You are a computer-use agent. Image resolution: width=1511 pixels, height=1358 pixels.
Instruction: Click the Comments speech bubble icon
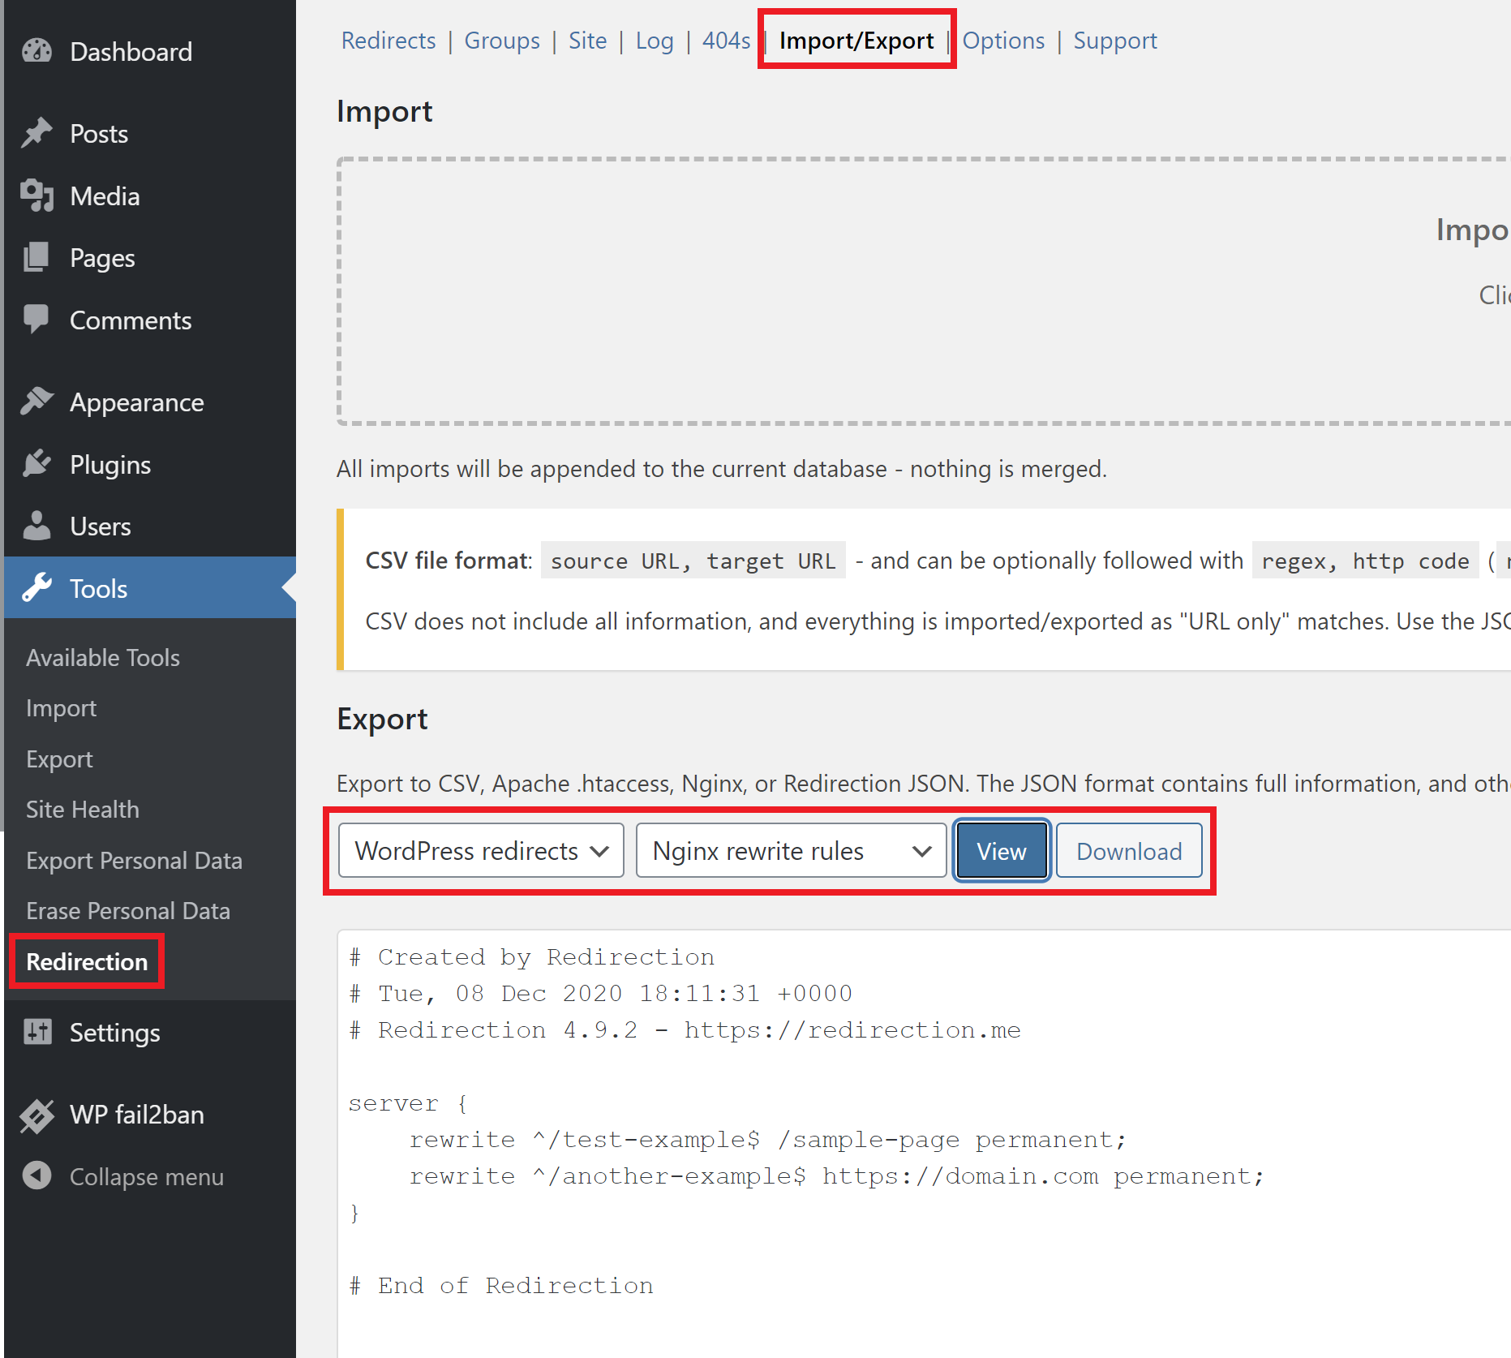(x=36, y=320)
